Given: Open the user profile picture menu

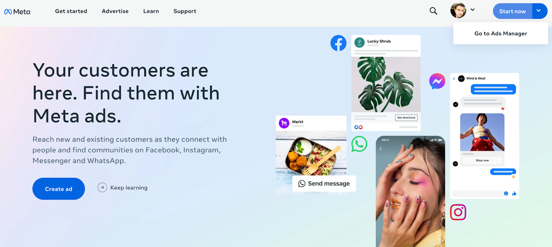Looking at the screenshot, I should (x=458, y=11).
